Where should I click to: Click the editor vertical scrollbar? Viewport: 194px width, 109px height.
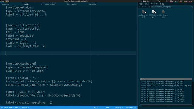click(x=137, y=28)
